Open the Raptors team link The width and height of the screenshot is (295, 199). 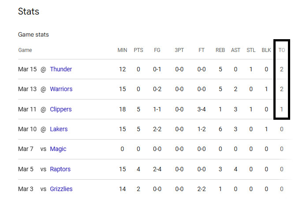tap(60, 169)
